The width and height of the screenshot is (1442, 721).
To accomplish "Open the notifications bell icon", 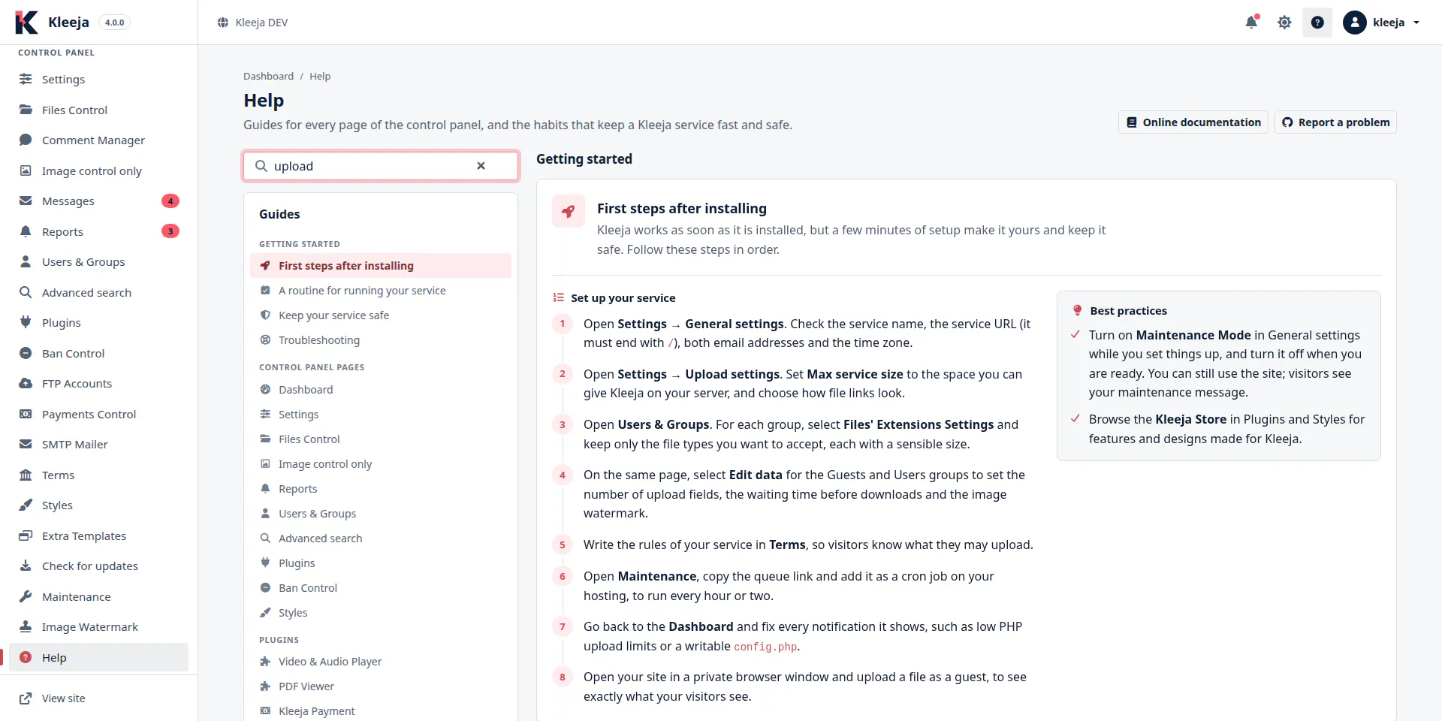I will coord(1251,23).
